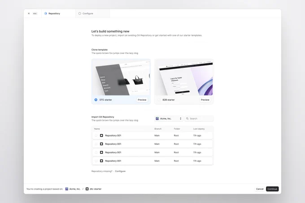Click the empty circle icon beside Configure

point(80,13)
